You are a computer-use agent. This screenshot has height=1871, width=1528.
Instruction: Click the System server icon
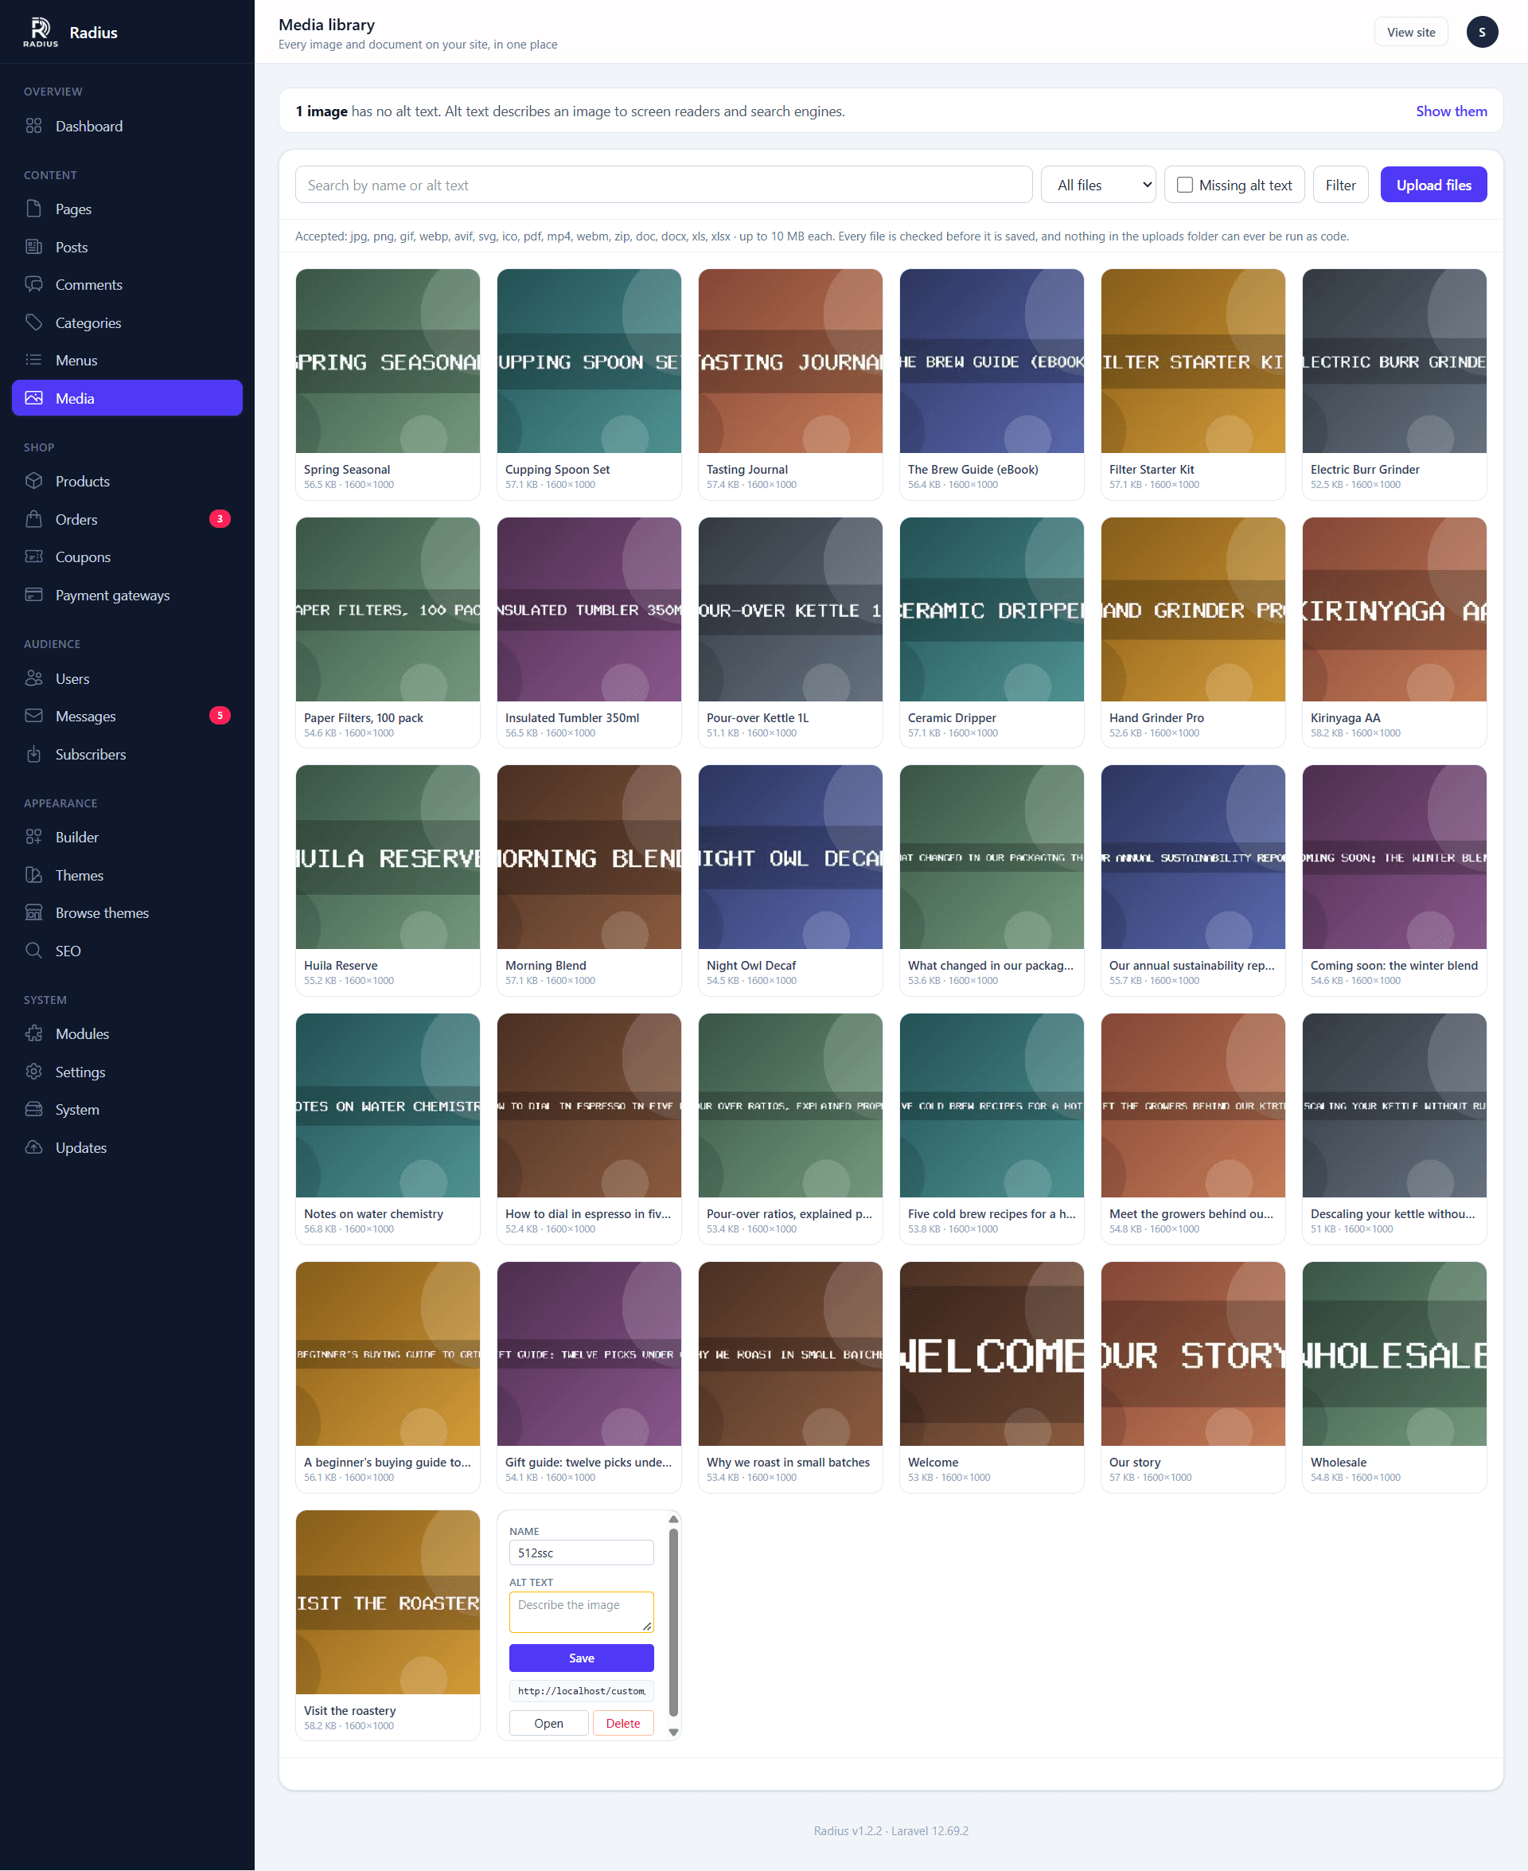click(33, 1109)
